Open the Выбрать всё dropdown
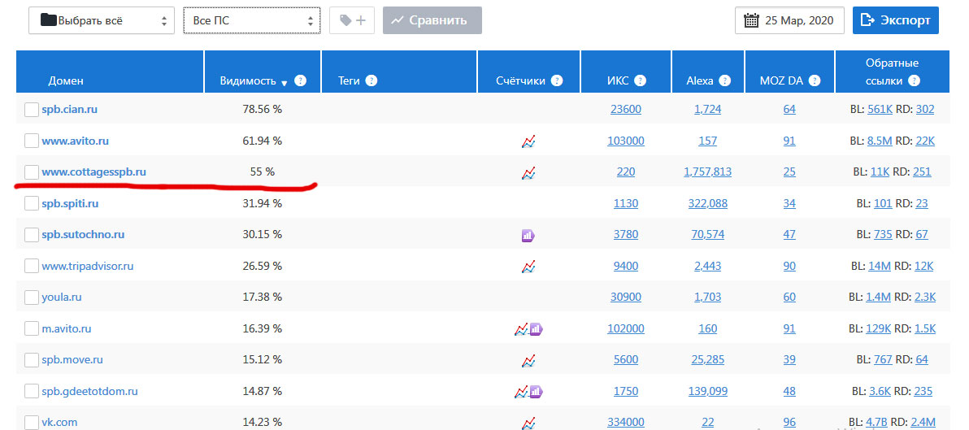The image size is (969, 430). (102, 20)
